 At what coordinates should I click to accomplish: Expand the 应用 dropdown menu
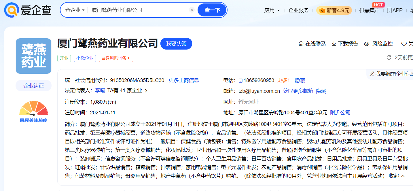point(272,10)
